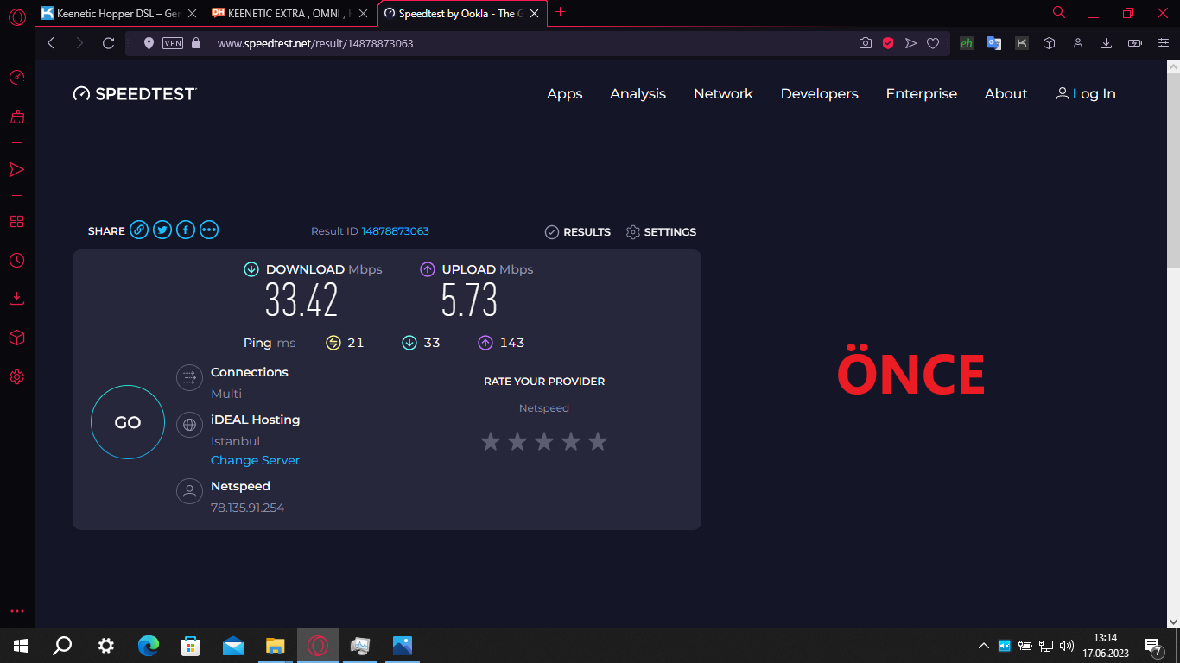This screenshot has height=663, width=1180.
Task: Open Downloads icon in sidebar
Action: tap(16, 299)
